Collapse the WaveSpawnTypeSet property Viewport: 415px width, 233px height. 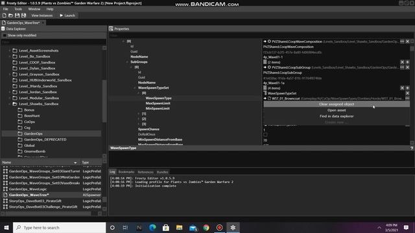pos(134,88)
